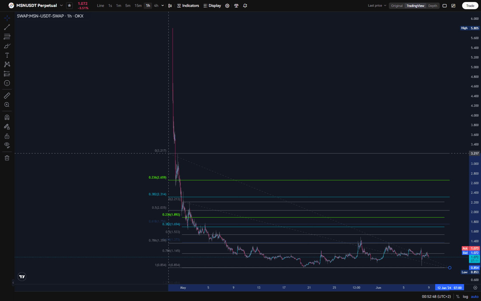The image size is (481, 301).
Task: Switch to Line chart interval
Action: click(x=100, y=6)
